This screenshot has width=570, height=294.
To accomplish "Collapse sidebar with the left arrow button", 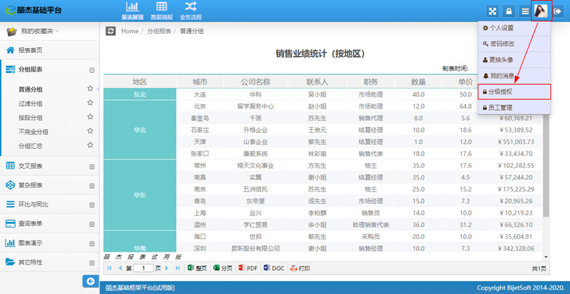I will 90,281.
